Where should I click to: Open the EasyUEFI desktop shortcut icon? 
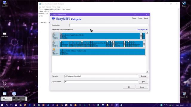click(5, 4)
